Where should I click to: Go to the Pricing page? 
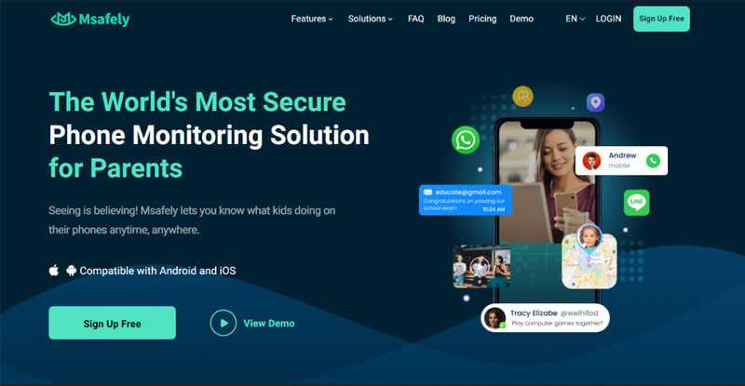(x=482, y=19)
